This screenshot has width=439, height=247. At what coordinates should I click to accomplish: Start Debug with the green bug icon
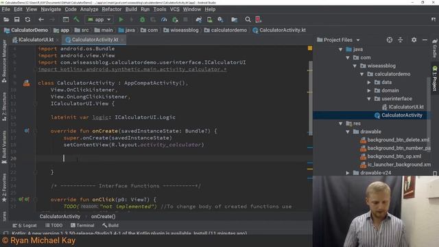pos(142,20)
